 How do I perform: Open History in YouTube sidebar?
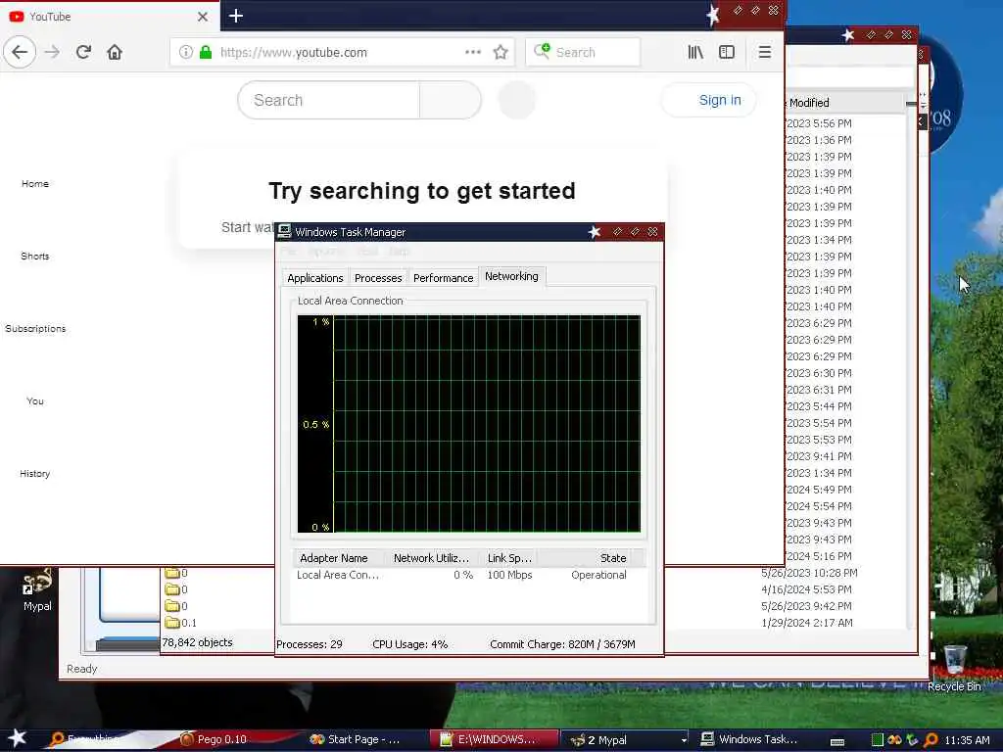tap(35, 473)
